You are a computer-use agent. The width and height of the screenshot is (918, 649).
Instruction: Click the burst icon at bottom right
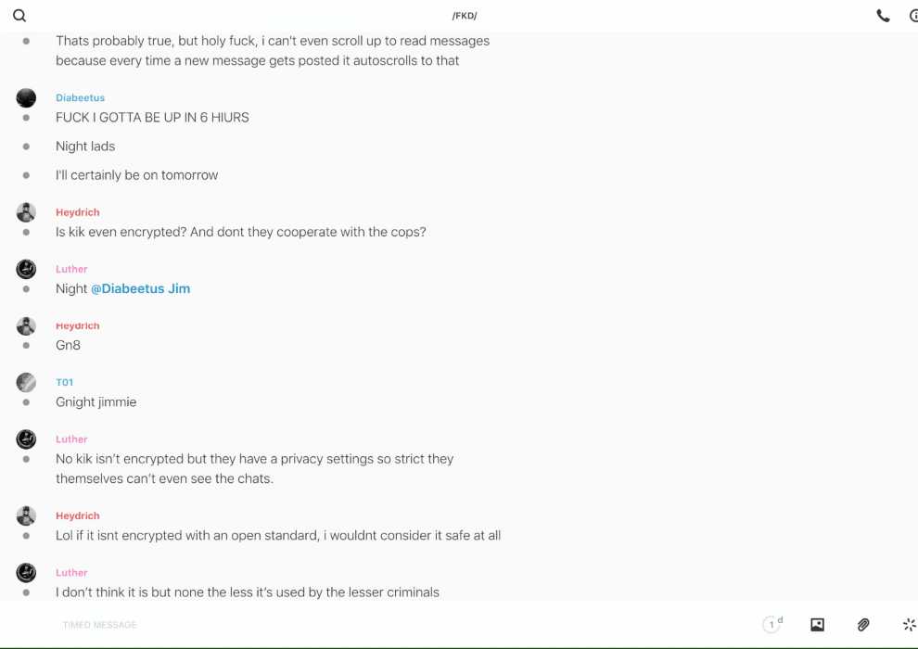909,625
